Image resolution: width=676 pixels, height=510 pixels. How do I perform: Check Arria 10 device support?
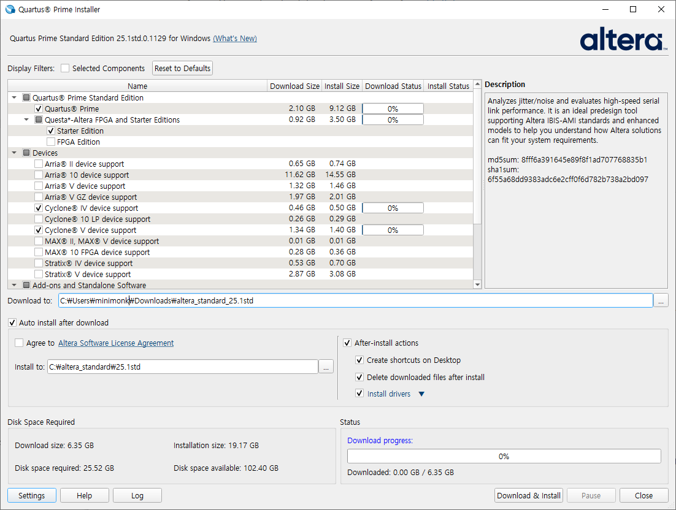(39, 175)
